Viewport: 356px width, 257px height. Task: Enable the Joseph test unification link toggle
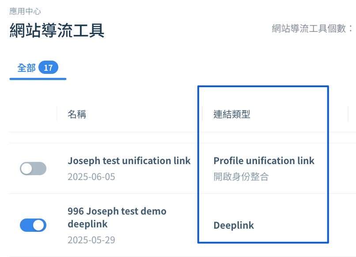33,169
